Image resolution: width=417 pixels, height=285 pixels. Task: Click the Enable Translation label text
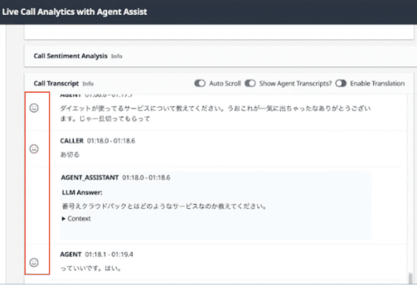(x=378, y=83)
